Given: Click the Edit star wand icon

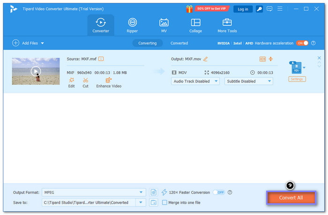Looking at the screenshot, I should (72, 80).
